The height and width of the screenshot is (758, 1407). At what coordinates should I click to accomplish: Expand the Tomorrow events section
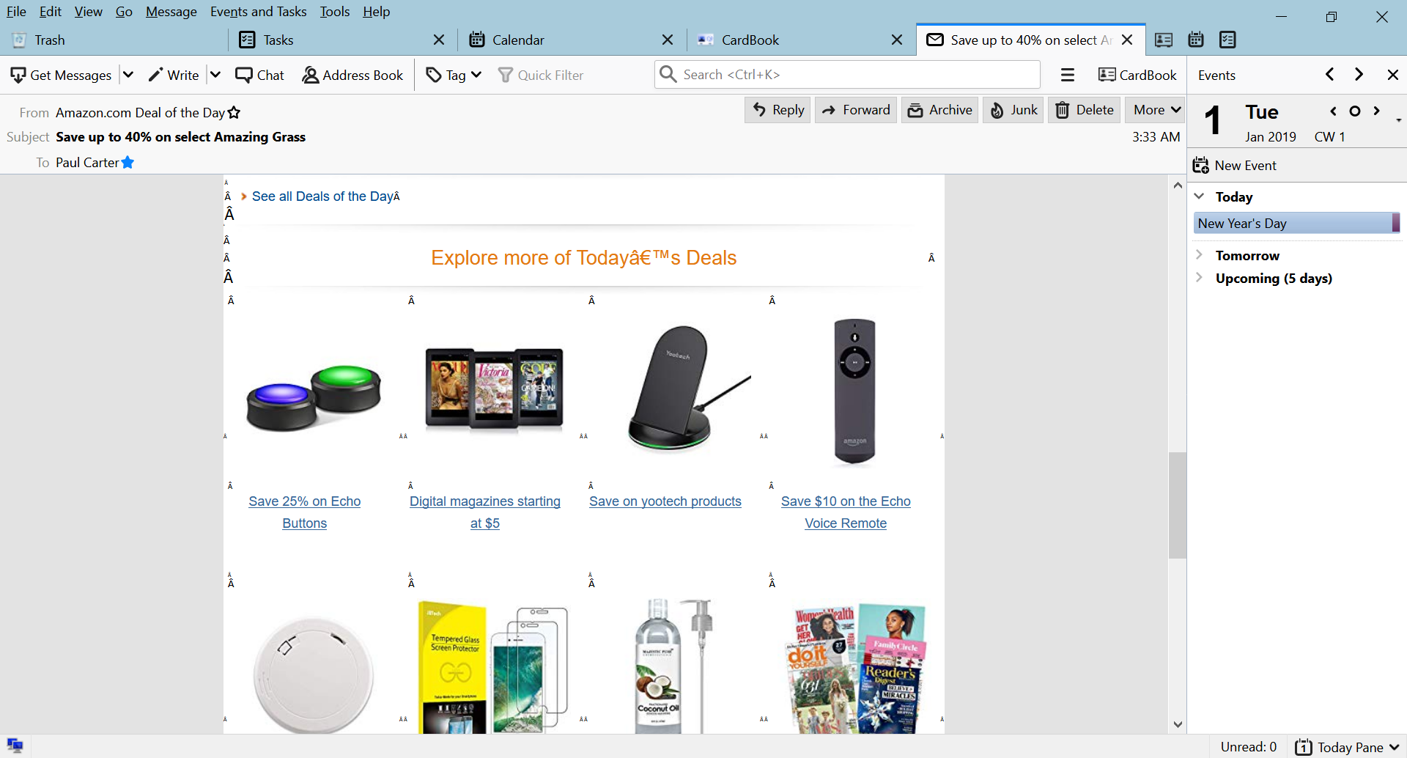click(x=1200, y=255)
